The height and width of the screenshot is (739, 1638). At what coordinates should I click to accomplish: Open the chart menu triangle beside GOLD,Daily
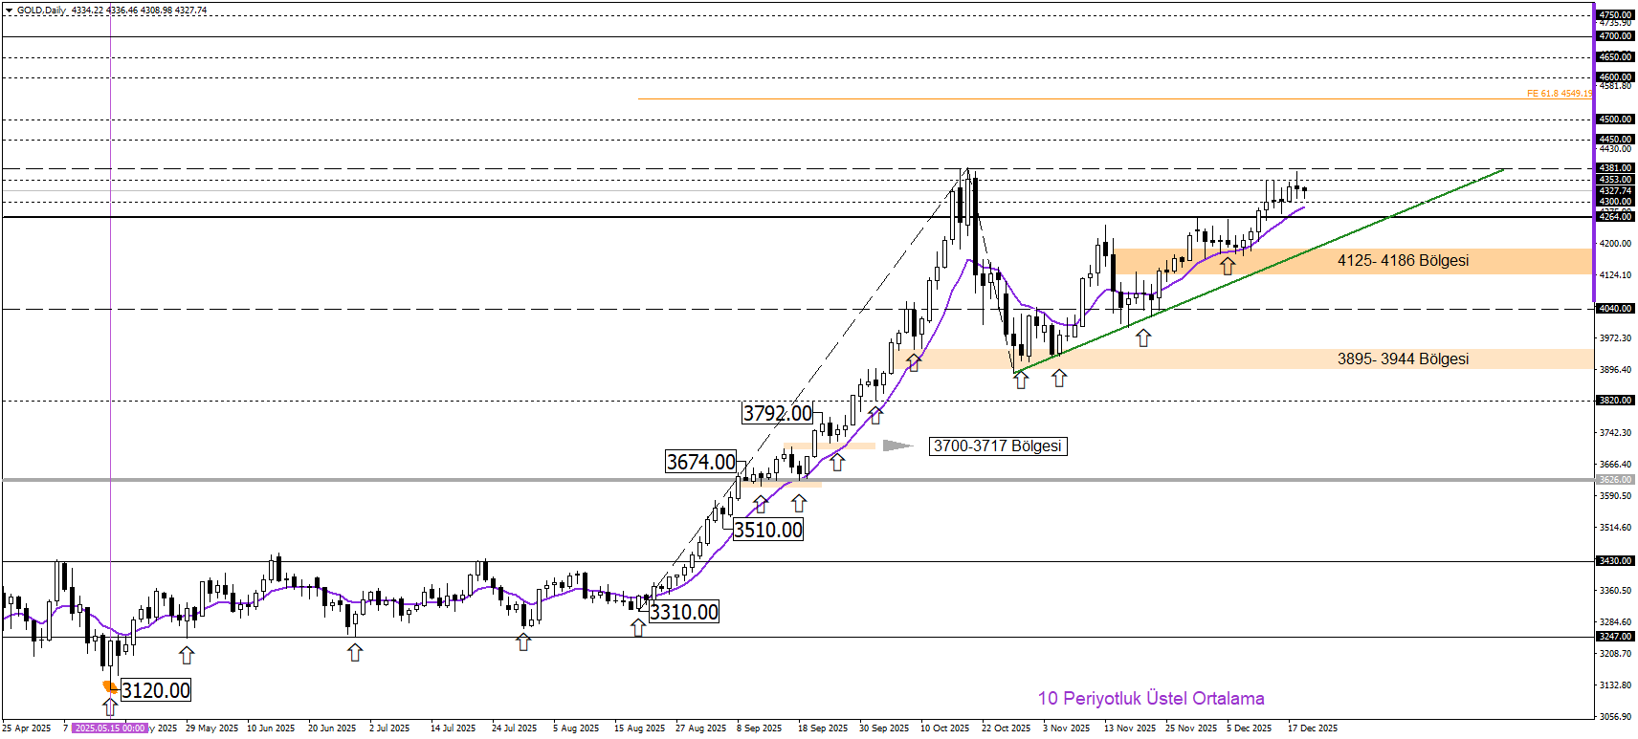9,11
